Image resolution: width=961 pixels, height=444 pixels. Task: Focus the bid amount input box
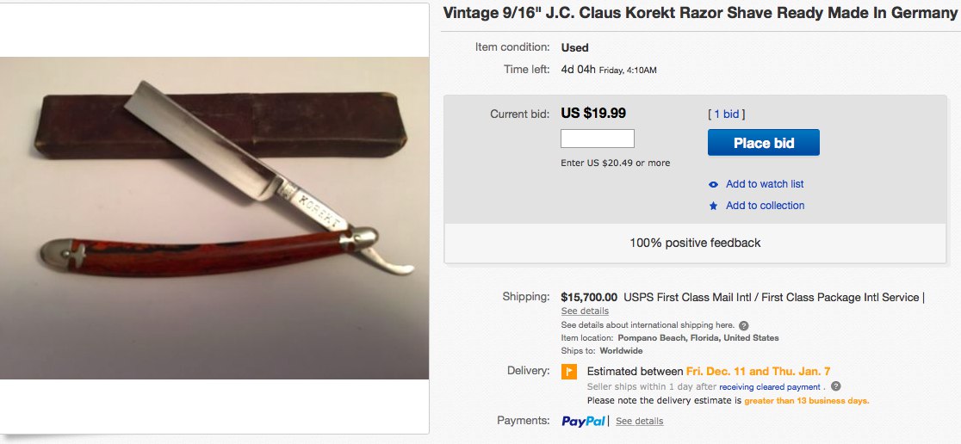pos(598,139)
